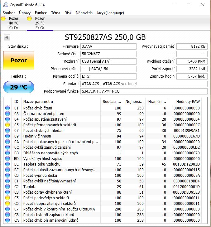Click blue status orb for attribute C2

pos(7,186)
